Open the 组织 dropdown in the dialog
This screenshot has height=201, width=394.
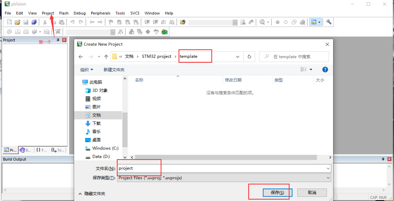(87, 69)
